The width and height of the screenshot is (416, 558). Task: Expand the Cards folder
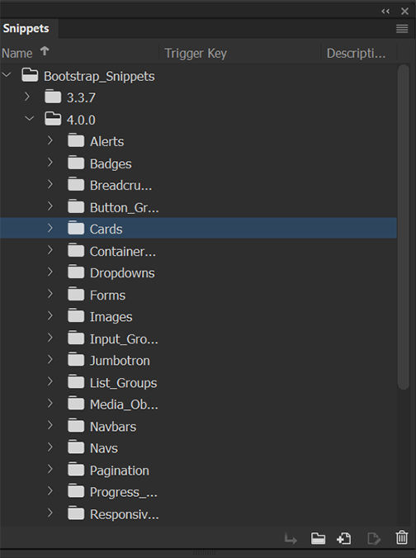coord(50,228)
